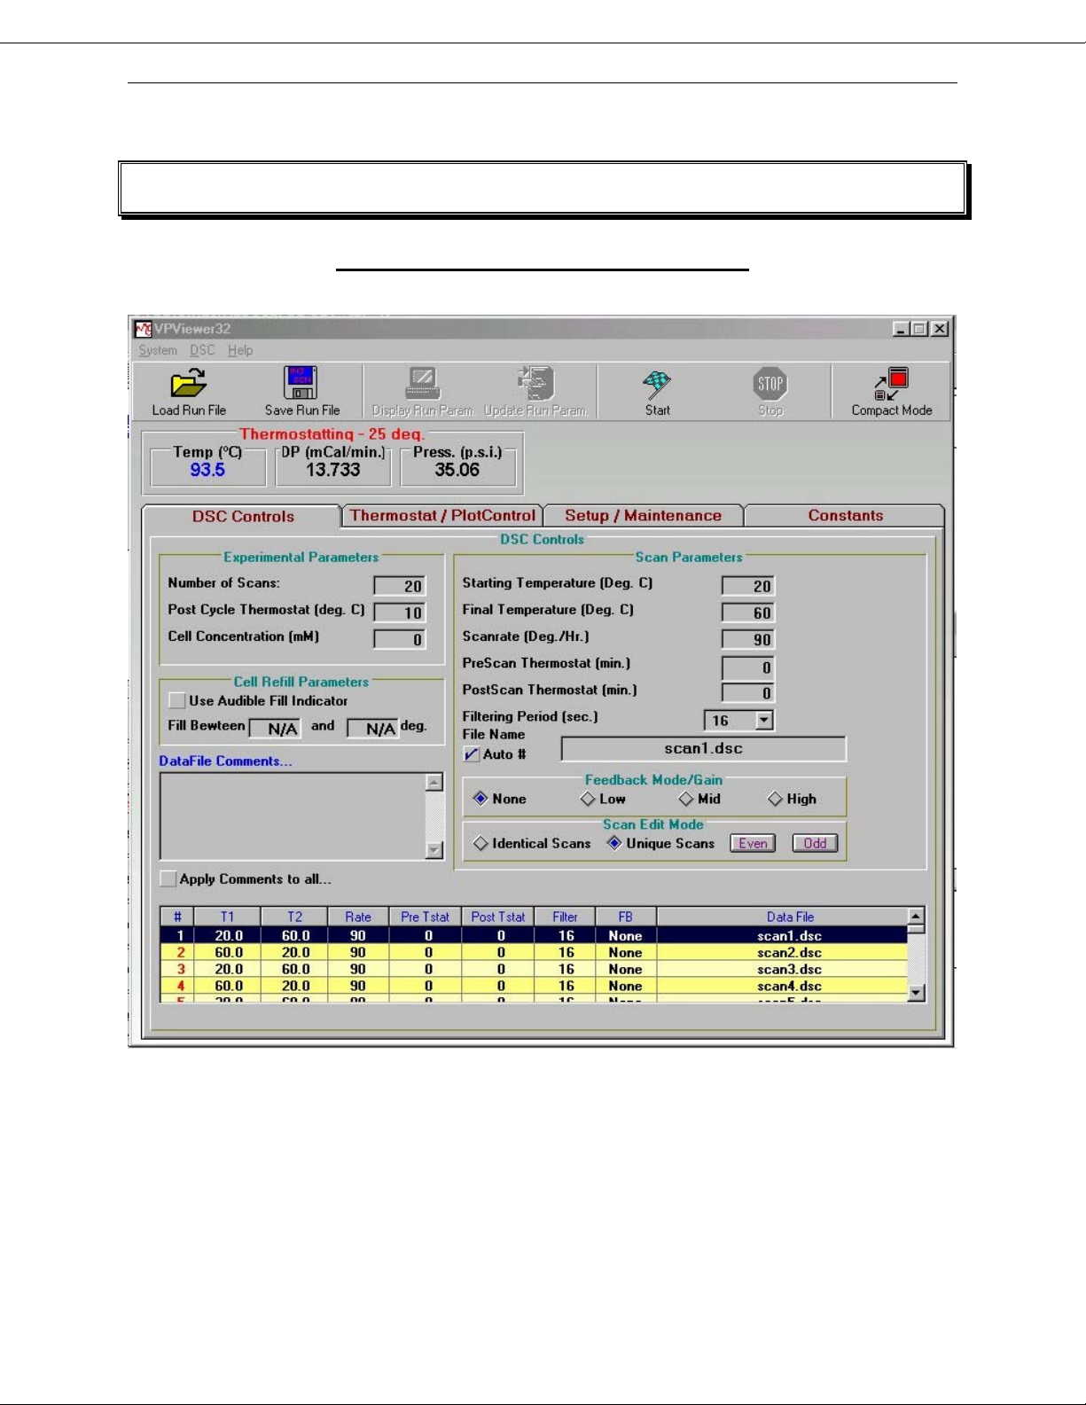Screen dimensions: 1086x1405
Task: Click the Post Tstat column header
Action: pos(497,917)
